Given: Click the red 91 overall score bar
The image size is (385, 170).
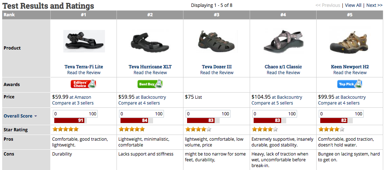Looking at the screenshot, I should point(69,120).
